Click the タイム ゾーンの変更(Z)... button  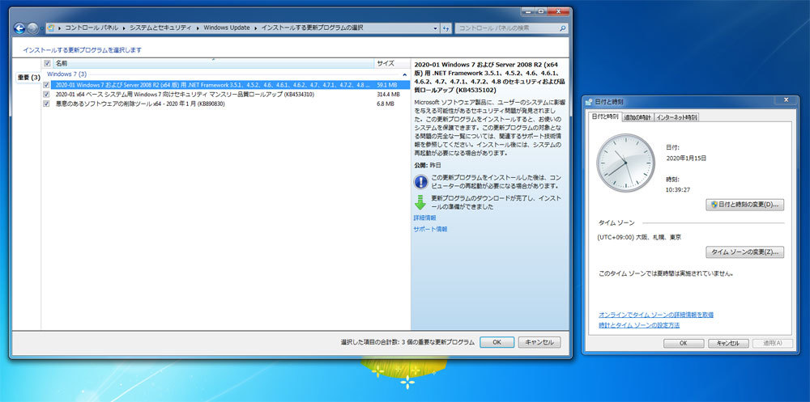744,252
